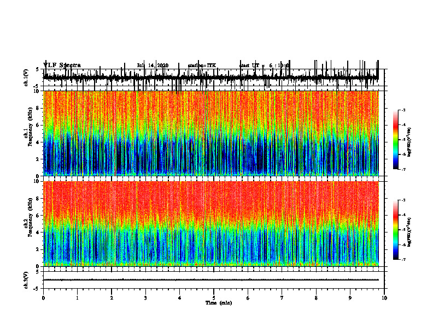
Task: Click time axis tick label "2"
Action: point(112,298)
